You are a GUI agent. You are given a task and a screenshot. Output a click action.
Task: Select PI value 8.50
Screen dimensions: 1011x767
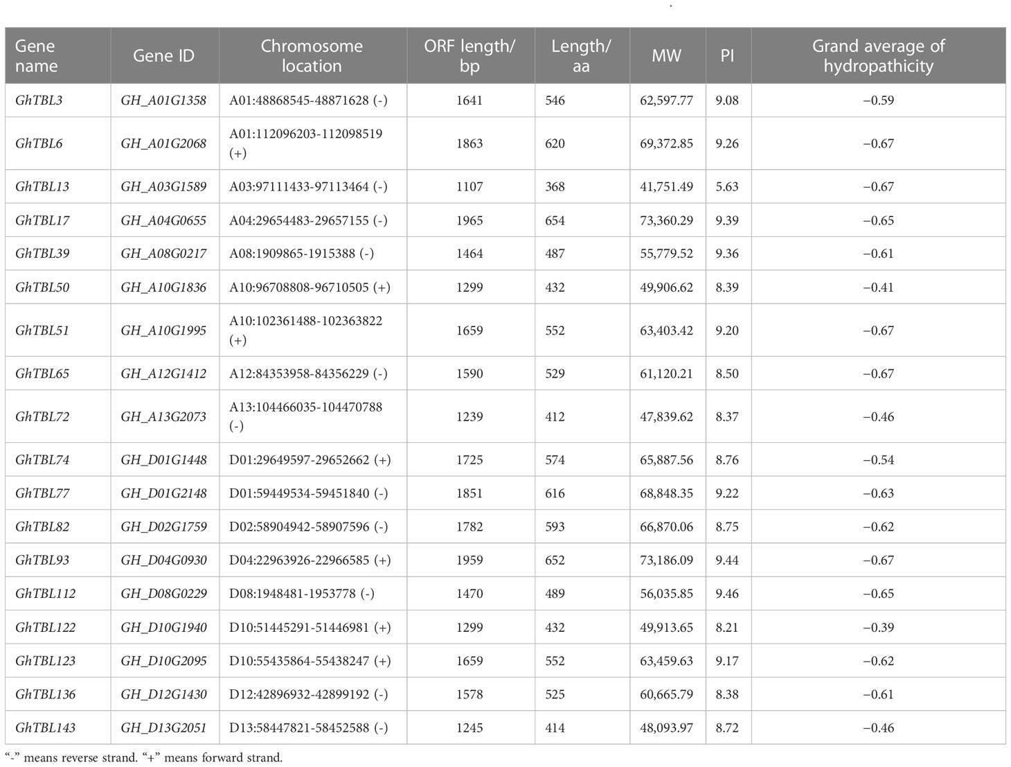727,373
